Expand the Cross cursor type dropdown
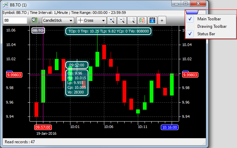Screen dimensions: 237x148 coord(91,20)
